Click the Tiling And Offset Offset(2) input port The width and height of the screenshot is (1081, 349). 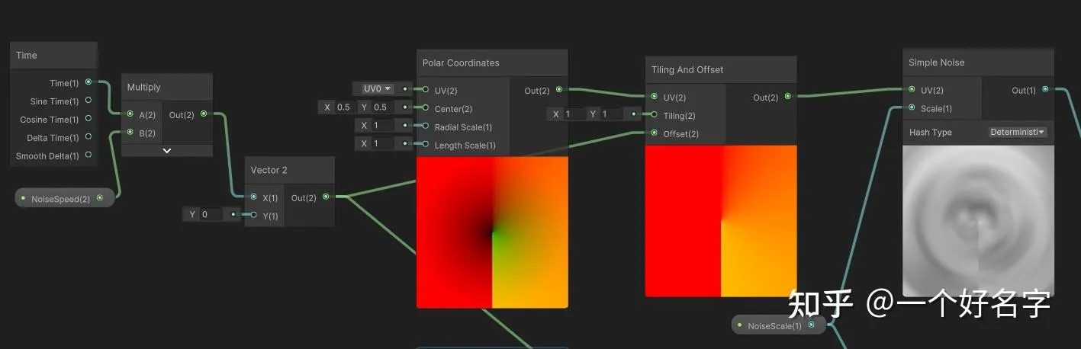coord(654,133)
